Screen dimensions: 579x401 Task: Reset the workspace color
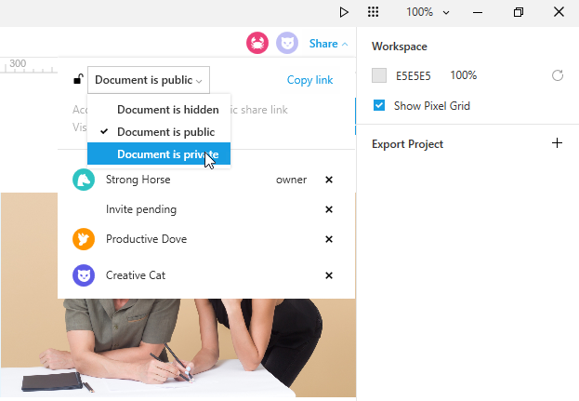558,75
